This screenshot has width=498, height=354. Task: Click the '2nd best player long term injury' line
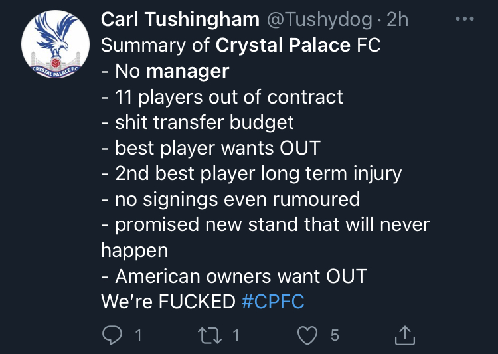click(252, 174)
